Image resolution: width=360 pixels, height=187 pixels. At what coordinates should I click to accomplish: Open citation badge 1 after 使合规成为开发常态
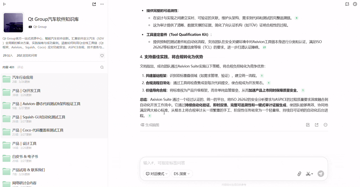(x=269, y=83)
